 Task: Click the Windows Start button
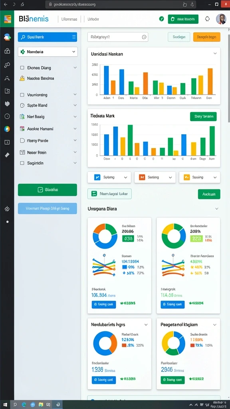point(5,405)
